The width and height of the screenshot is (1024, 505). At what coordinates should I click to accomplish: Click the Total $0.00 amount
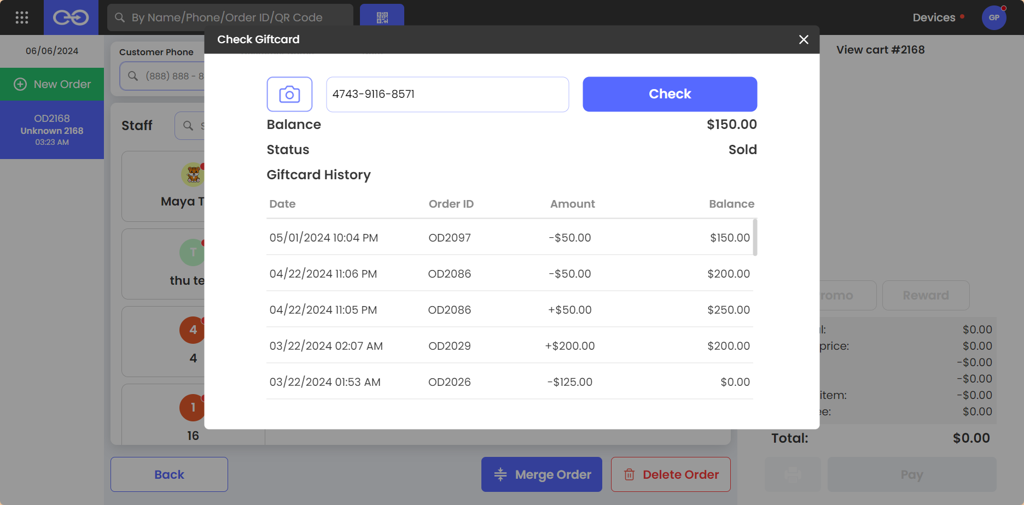coord(971,438)
